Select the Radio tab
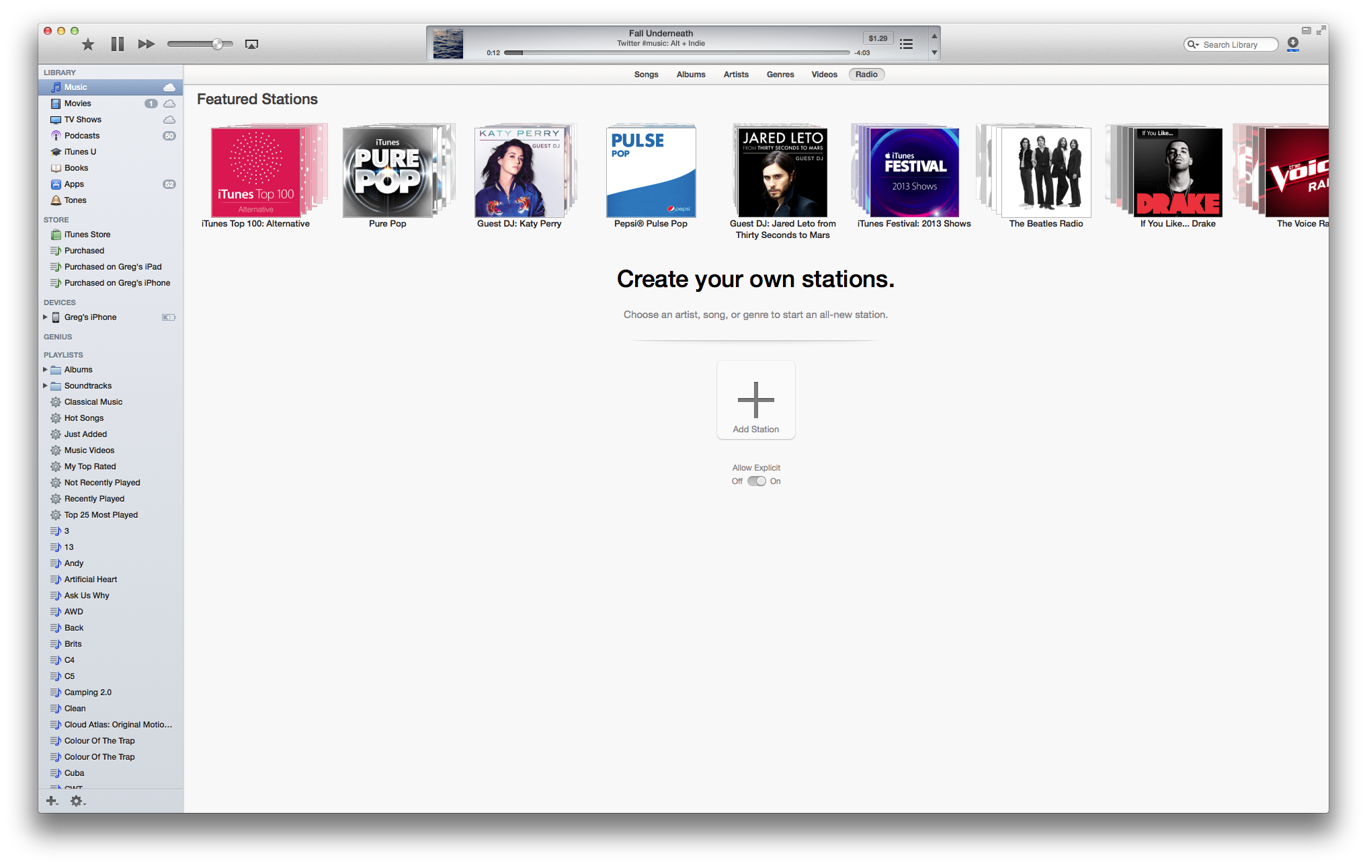The height and width of the screenshot is (866, 1367). tap(866, 75)
